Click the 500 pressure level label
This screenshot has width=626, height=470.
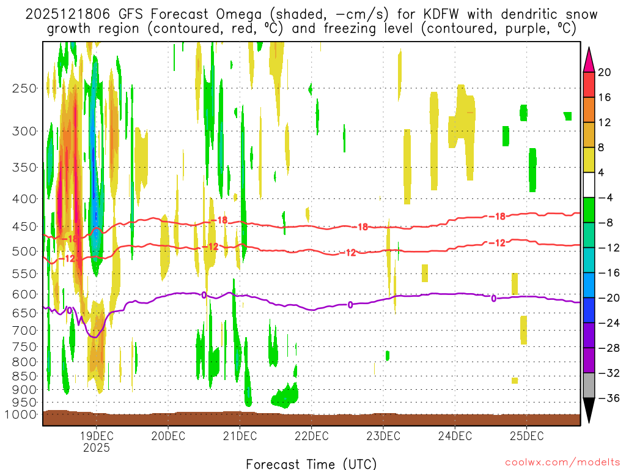tap(24, 252)
